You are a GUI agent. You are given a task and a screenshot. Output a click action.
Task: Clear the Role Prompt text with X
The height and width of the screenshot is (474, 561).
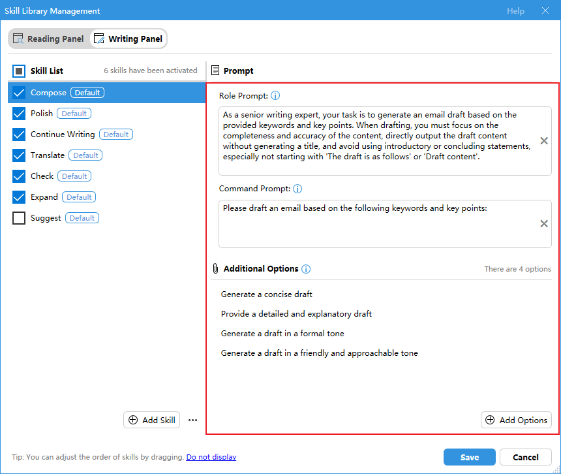pos(544,141)
